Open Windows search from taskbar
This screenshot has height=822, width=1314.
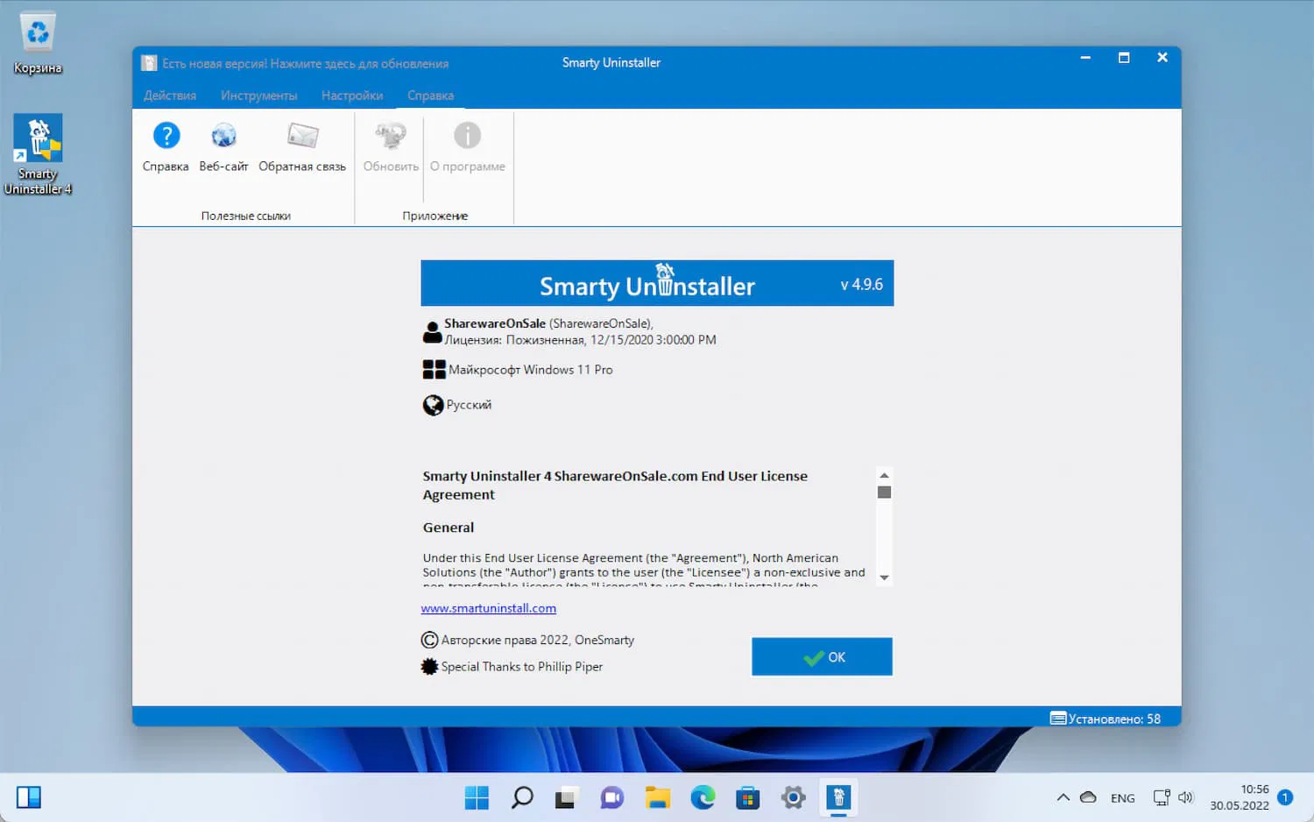(x=521, y=797)
